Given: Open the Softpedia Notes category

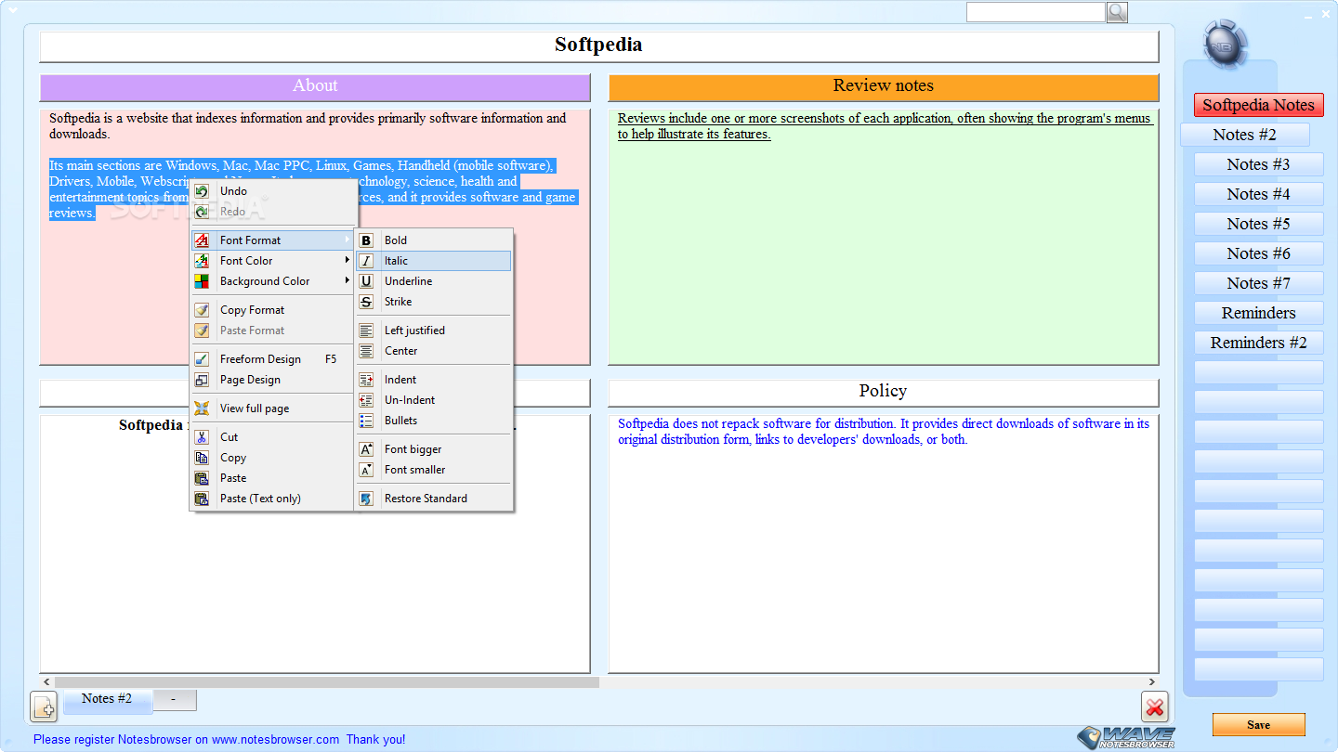Looking at the screenshot, I should pyautogui.click(x=1258, y=105).
